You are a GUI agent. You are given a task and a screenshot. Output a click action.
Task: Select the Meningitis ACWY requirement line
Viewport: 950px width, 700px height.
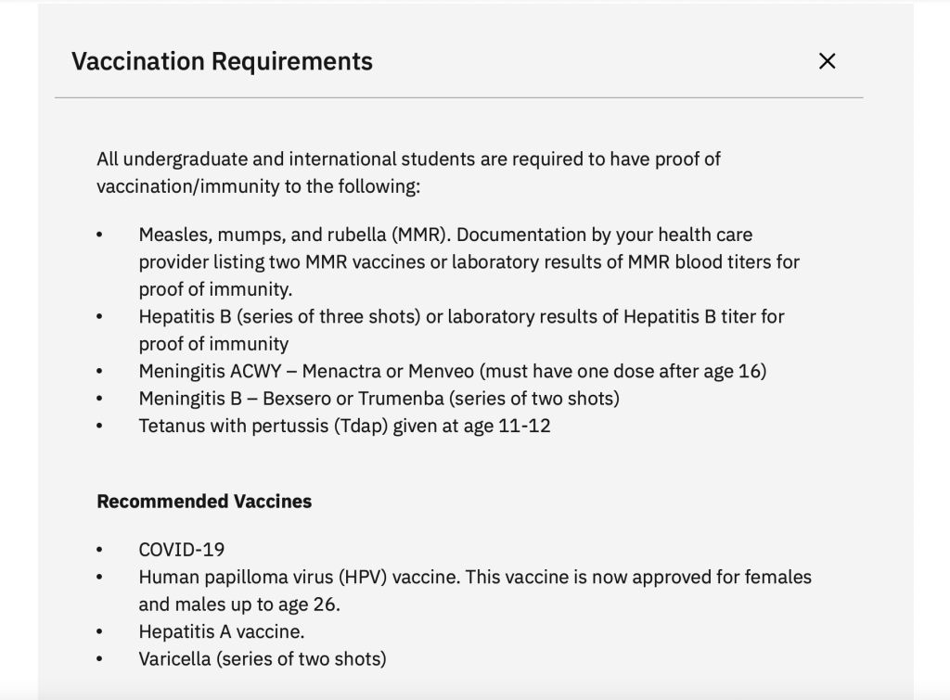click(452, 372)
